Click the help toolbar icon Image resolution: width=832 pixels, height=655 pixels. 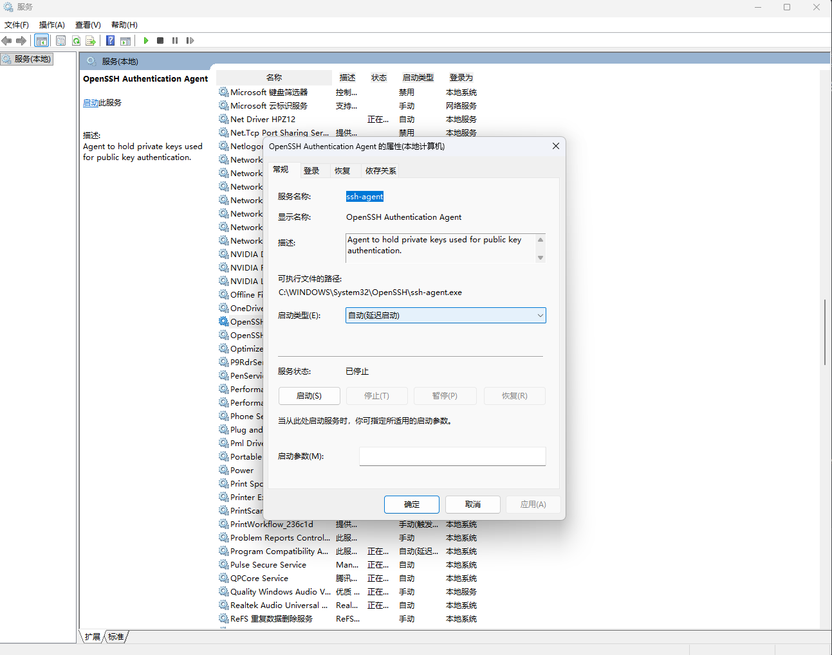pyautogui.click(x=109, y=40)
